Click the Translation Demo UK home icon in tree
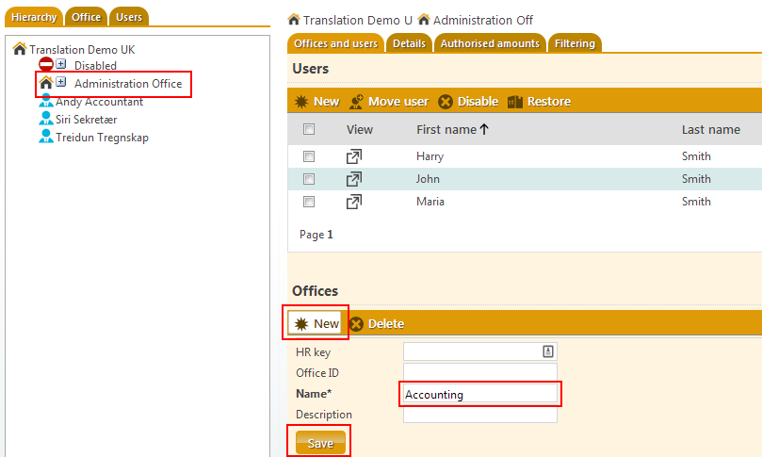762x457 pixels. coord(20,49)
